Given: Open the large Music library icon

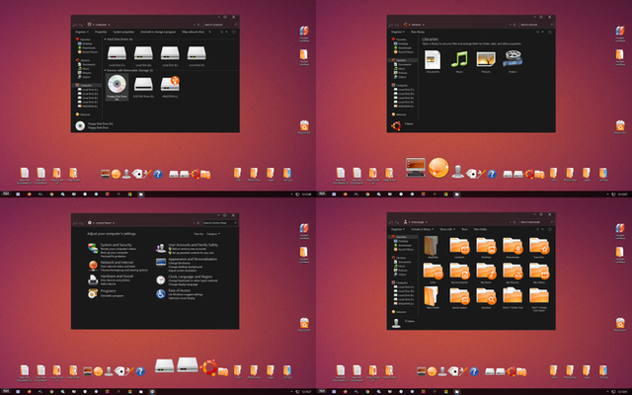Looking at the screenshot, I should (459, 60).
